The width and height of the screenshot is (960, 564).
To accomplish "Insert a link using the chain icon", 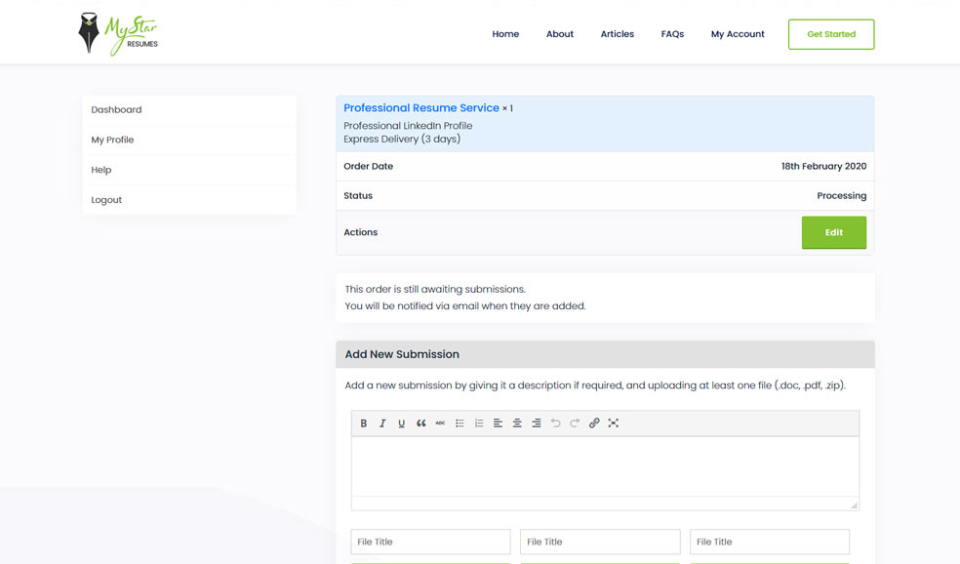I will pyautogui.click(x=594, y=423).
